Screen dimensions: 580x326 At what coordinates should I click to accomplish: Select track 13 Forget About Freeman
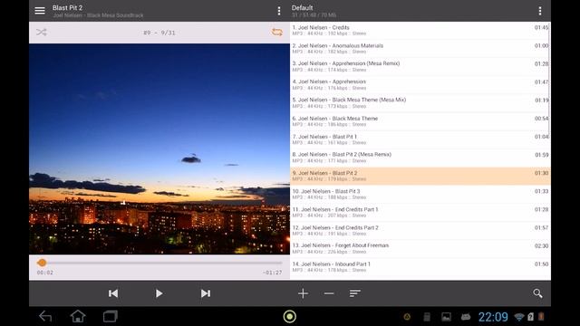[x=420, y=248]
